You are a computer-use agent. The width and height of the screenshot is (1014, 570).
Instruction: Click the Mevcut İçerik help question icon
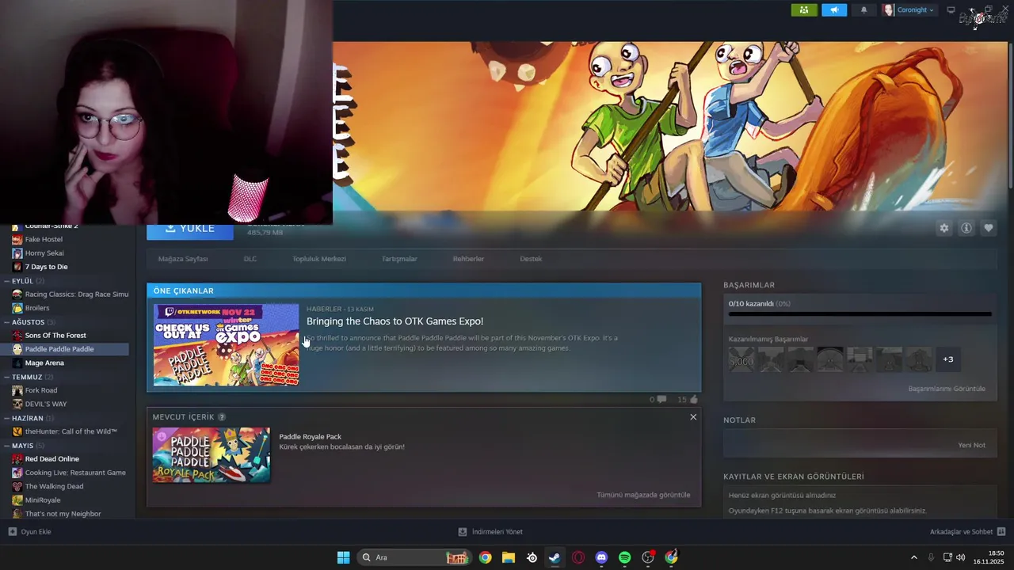click(222, 417)
